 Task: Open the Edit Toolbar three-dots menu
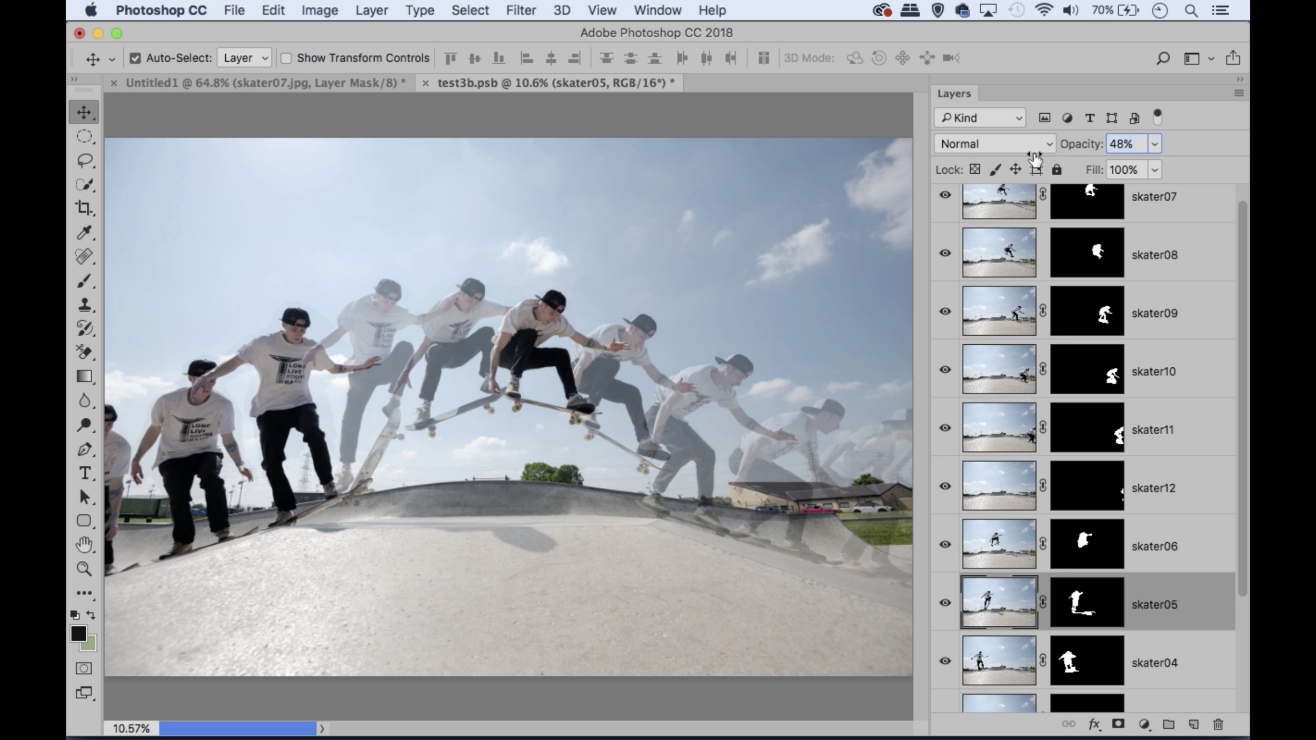84,593
